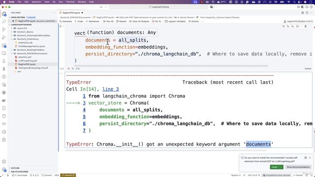Open the File menu
The image size is (315, 177).
click(19, 2)
